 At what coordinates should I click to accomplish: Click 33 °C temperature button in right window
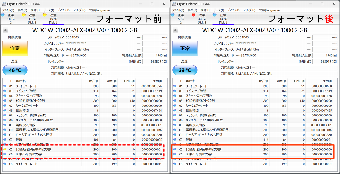185,70
